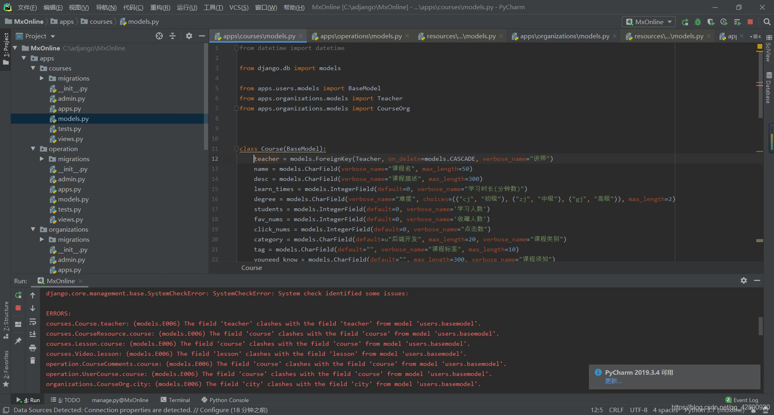
Task: Print the console output
Action: [x=33, y=348]
